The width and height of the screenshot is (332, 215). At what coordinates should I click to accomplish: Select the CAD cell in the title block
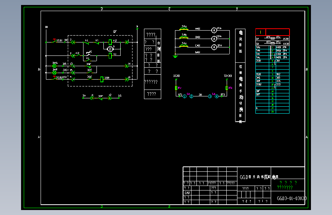[187, 193]
